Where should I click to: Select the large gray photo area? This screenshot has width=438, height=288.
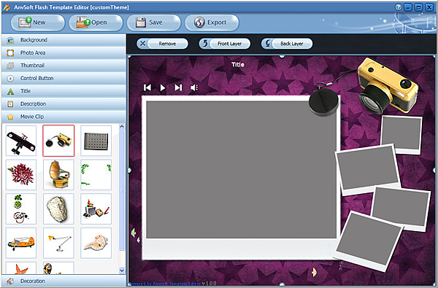pyautogui.click(x=242, y=170)
